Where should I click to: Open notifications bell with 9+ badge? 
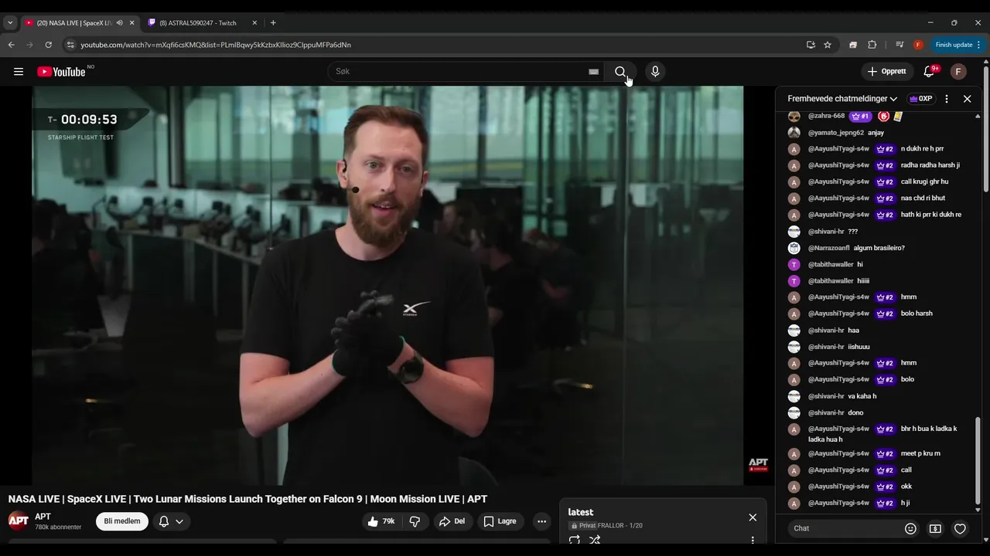(929, 72)
